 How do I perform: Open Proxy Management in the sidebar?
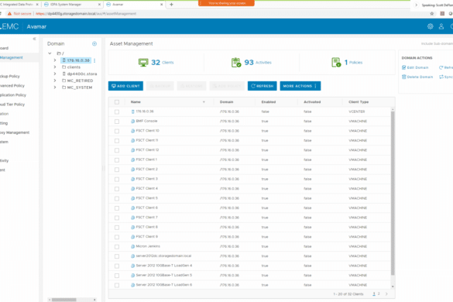[x=15, y=132]
